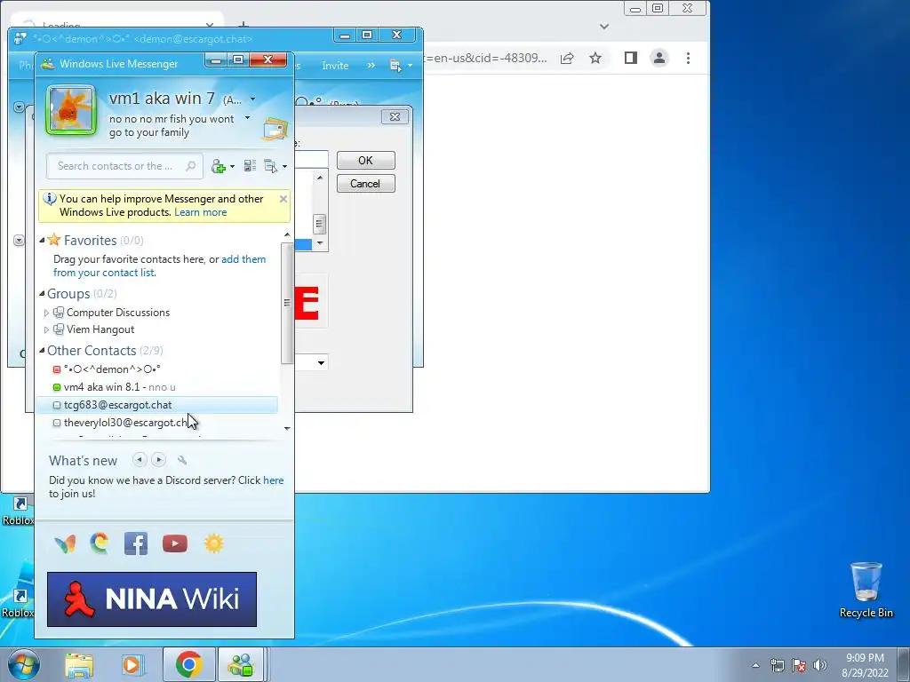
Task: Open the weather sun icon
Action: point(213,543)
